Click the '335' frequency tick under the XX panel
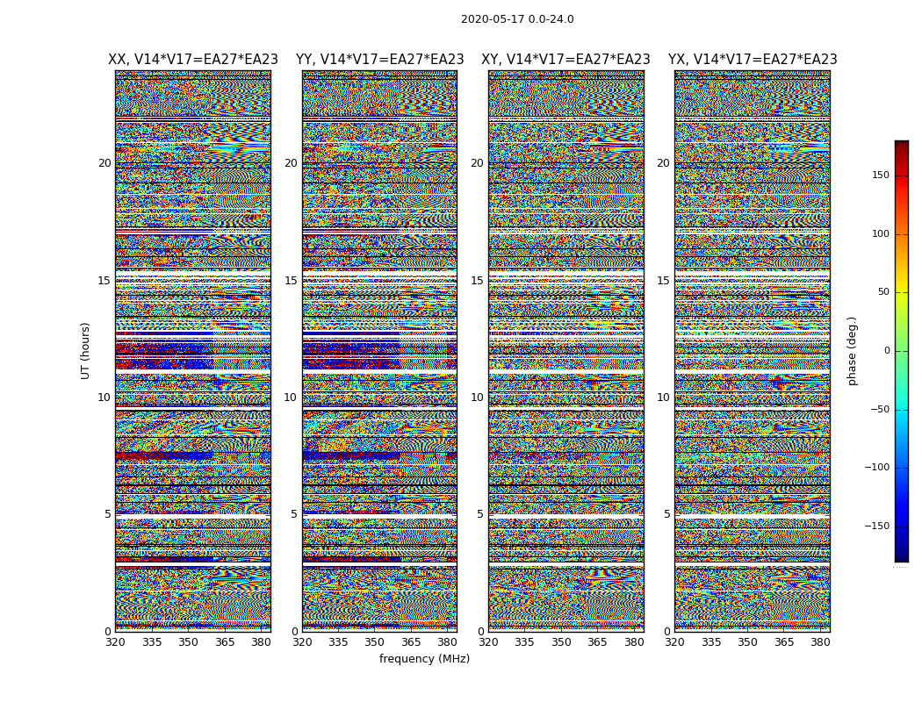The image size is (922, 702). click(x=152, y=642)
